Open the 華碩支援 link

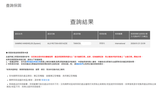click(x=45, y=80)
